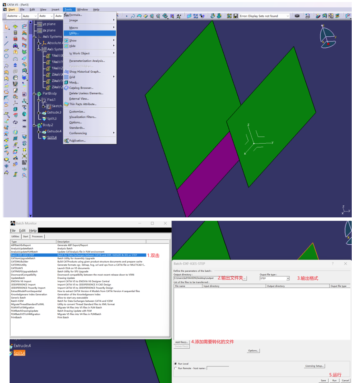
Task: Collapse the Body.2 tree node
Action: [x=34, y=125]
